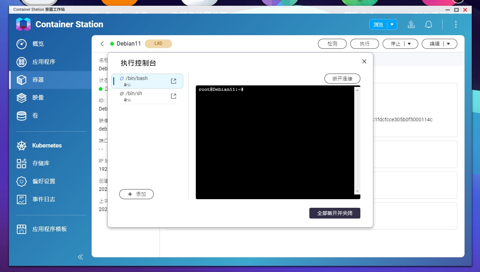The width and height of the screenshot is (480, 272).
Task: Expand the 停止 button dropdown arrow
Action: pos(409,44)
